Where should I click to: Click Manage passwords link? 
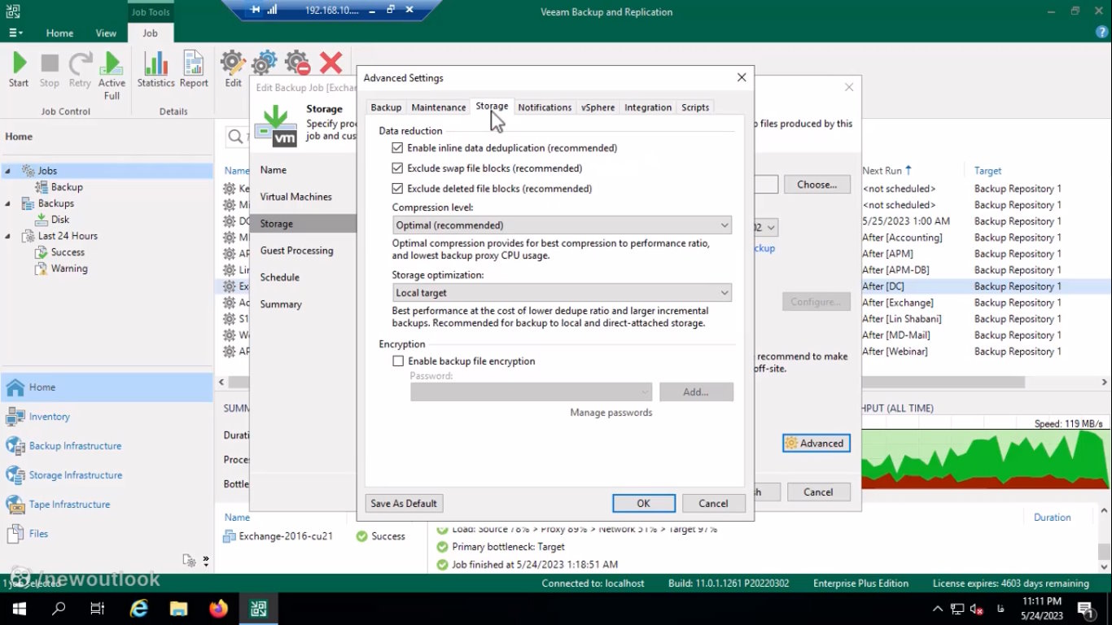[x=611, y=413]
